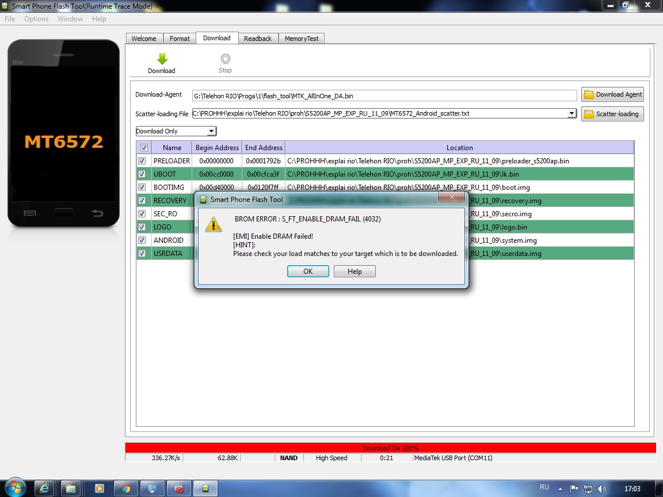Expand the Download Only mode dropdown

[x=211, y=131]
